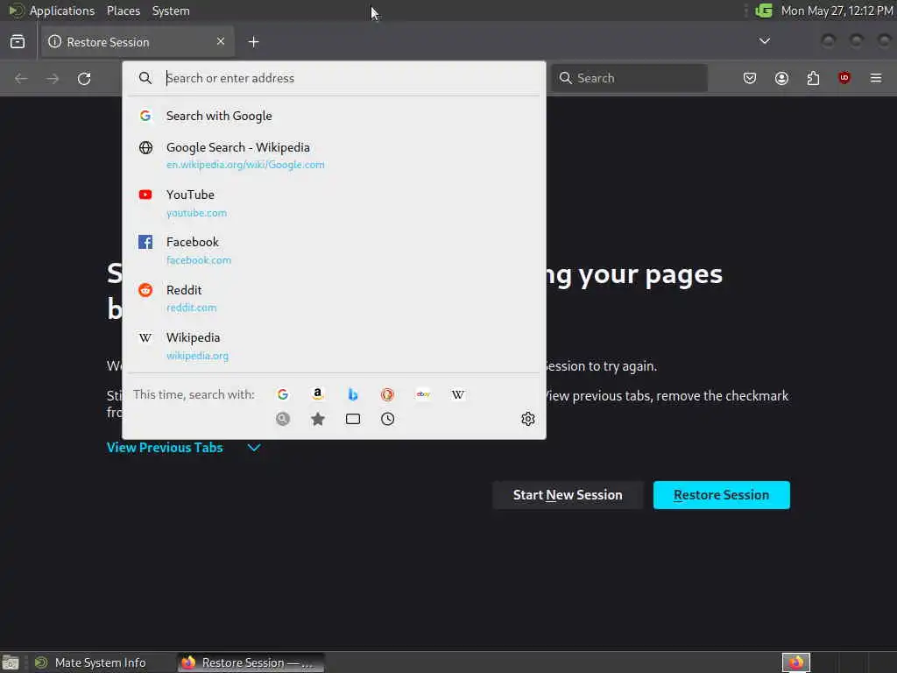897x673 pixels.
Task: Open the YouTube top site suggestion
Action: click(334, 203)
